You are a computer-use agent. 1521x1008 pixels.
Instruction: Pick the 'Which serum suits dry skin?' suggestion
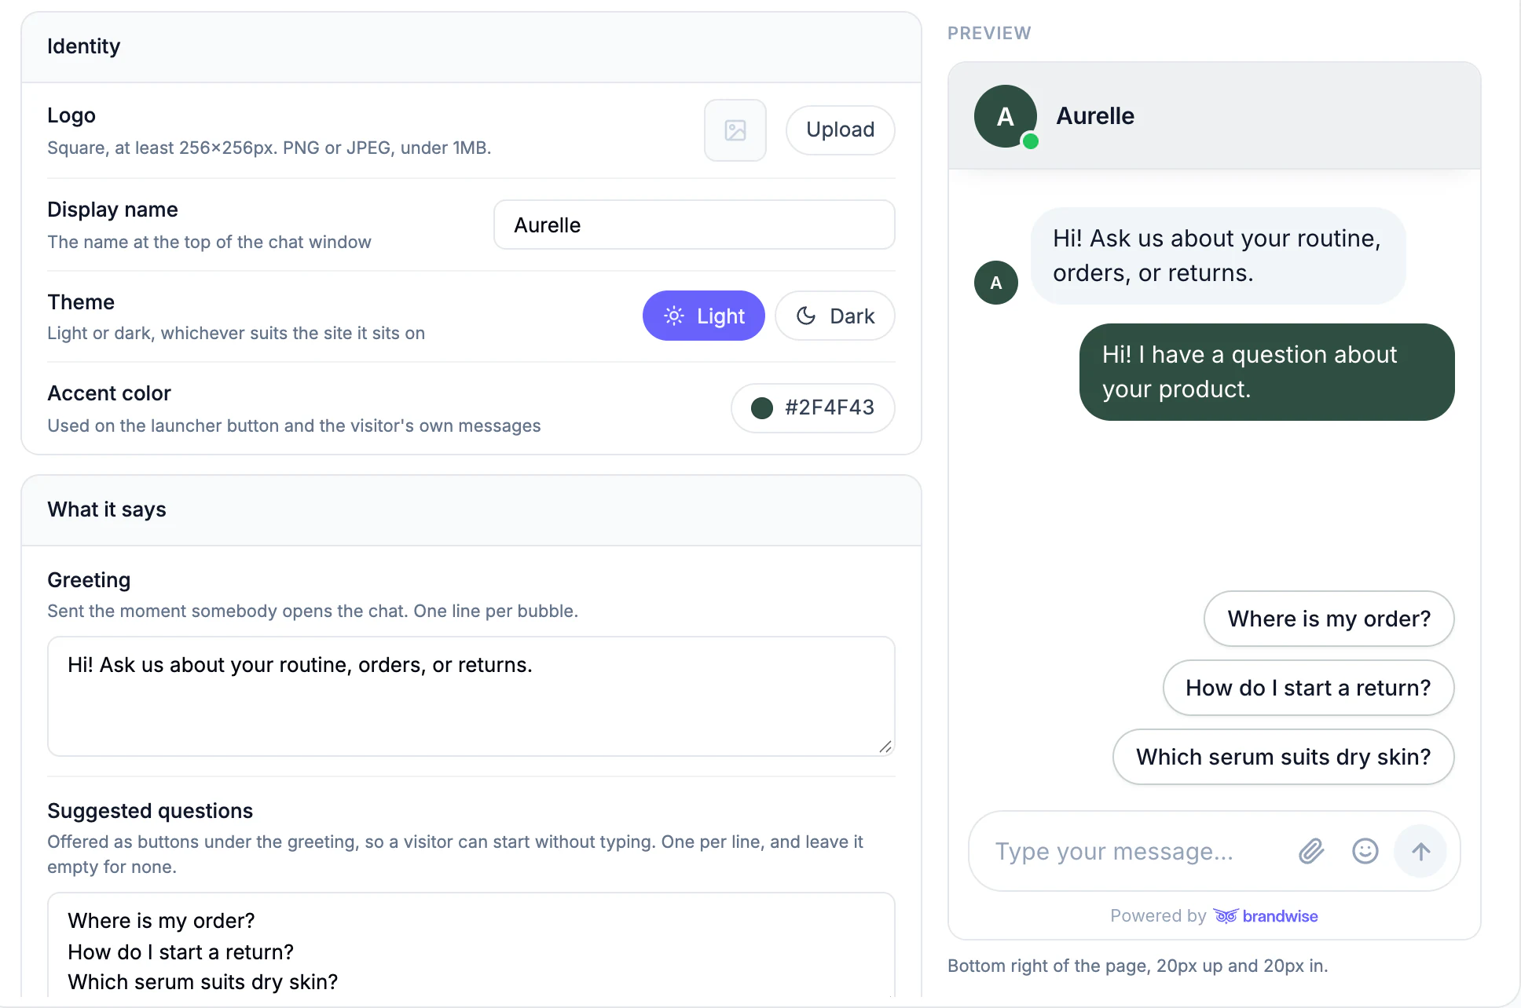pyautogui.click(x=1284, y=757)
